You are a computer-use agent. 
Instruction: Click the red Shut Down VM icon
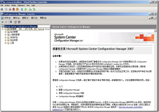14,9
